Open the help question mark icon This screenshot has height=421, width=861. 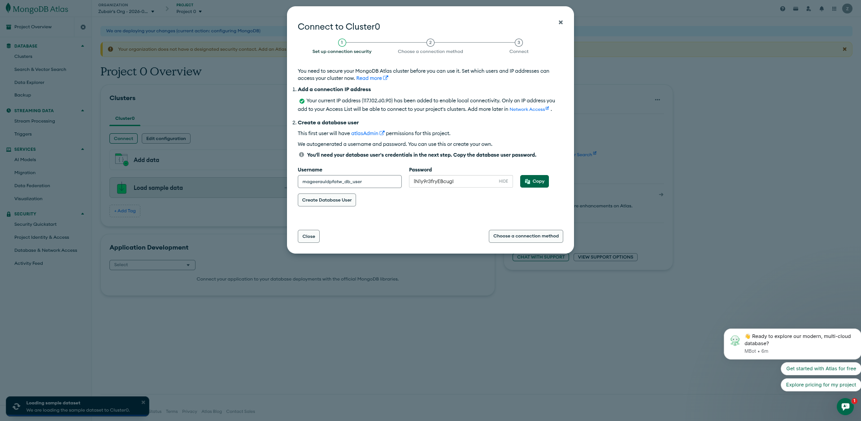(x=783, y=9)
